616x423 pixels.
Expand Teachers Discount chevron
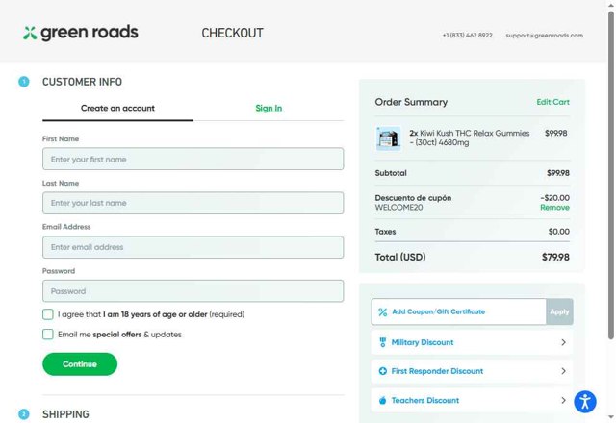563,400
